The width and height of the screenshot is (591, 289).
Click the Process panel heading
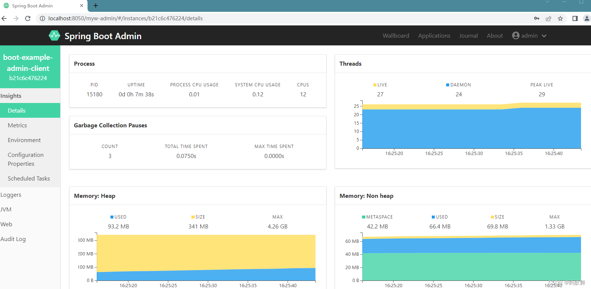coord(84,64)
